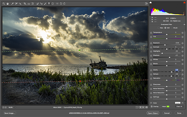The width and height of the screenshot is (187, 117).
Task: Click the Highlights slider handle
Action: coord(162,53)
